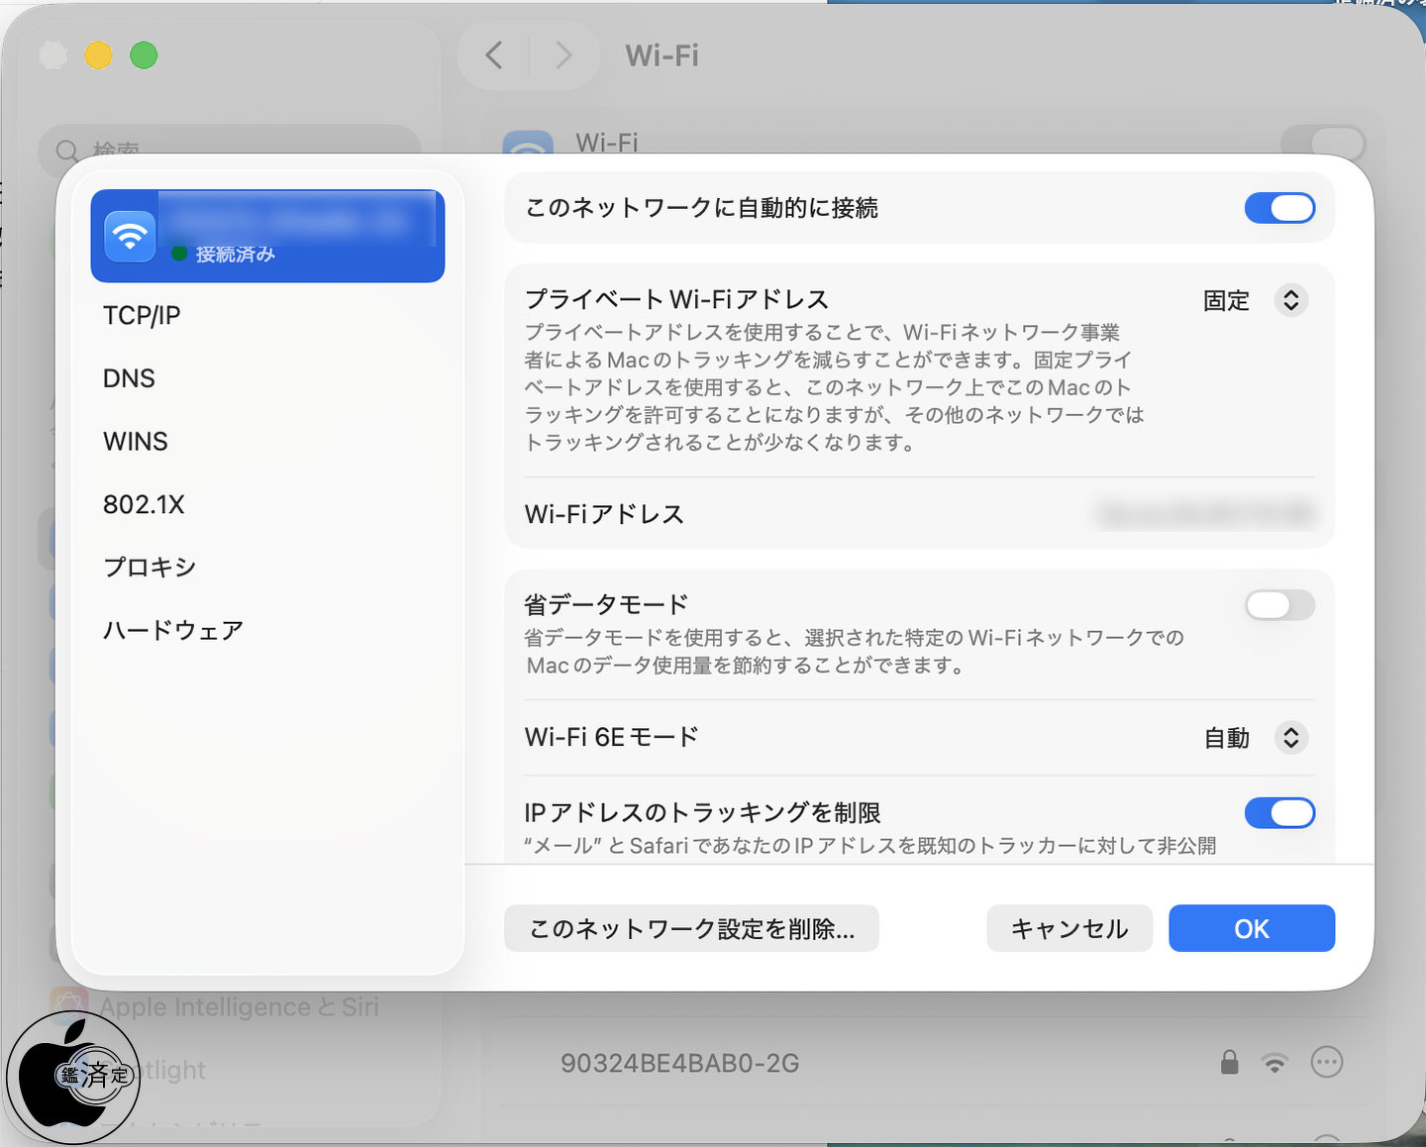This screenshot has height=1147, width=1426.
Task: Open the more options icon for 90324BE4BAB0-2G
Action: [x=1326, y=1063]
